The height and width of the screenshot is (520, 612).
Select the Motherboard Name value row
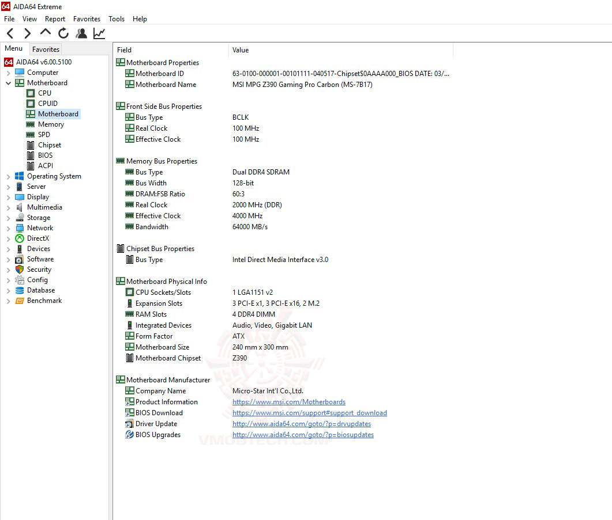(302, 85)
